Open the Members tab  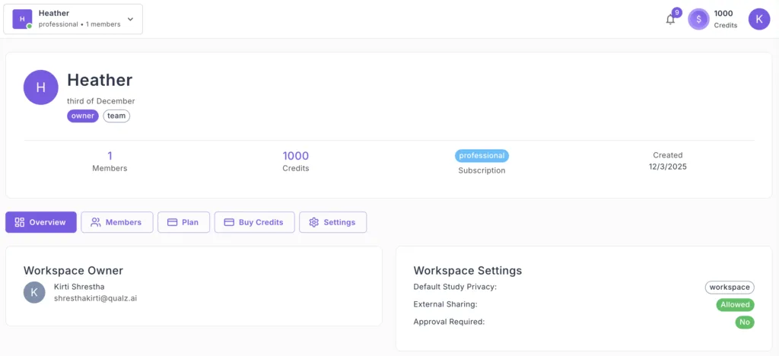[117, 222]
